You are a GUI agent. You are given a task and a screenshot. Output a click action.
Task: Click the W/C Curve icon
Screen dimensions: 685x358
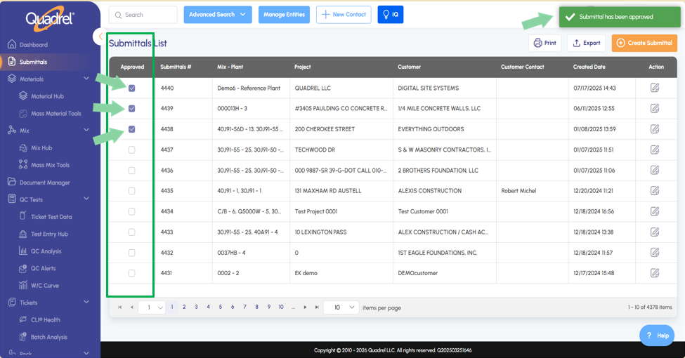tap(23, 285)
